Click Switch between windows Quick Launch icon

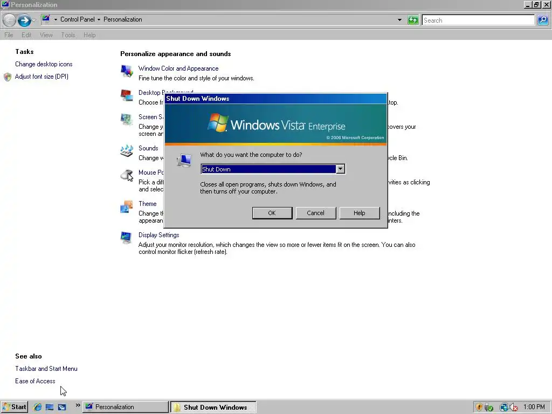62,407
